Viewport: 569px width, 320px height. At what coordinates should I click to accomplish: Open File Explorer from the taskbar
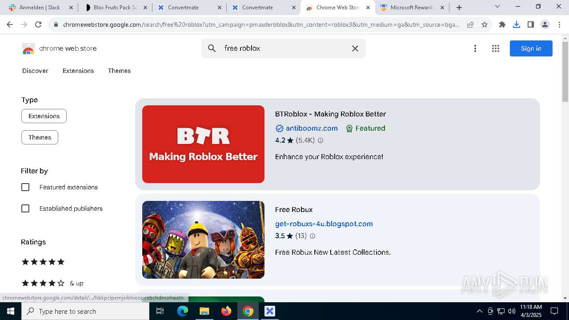coord(204,311)
